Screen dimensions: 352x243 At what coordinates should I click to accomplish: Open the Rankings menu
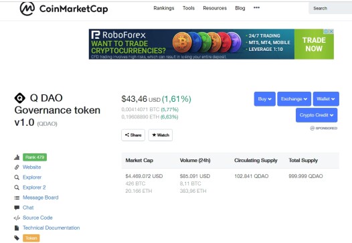click(164, 8)
